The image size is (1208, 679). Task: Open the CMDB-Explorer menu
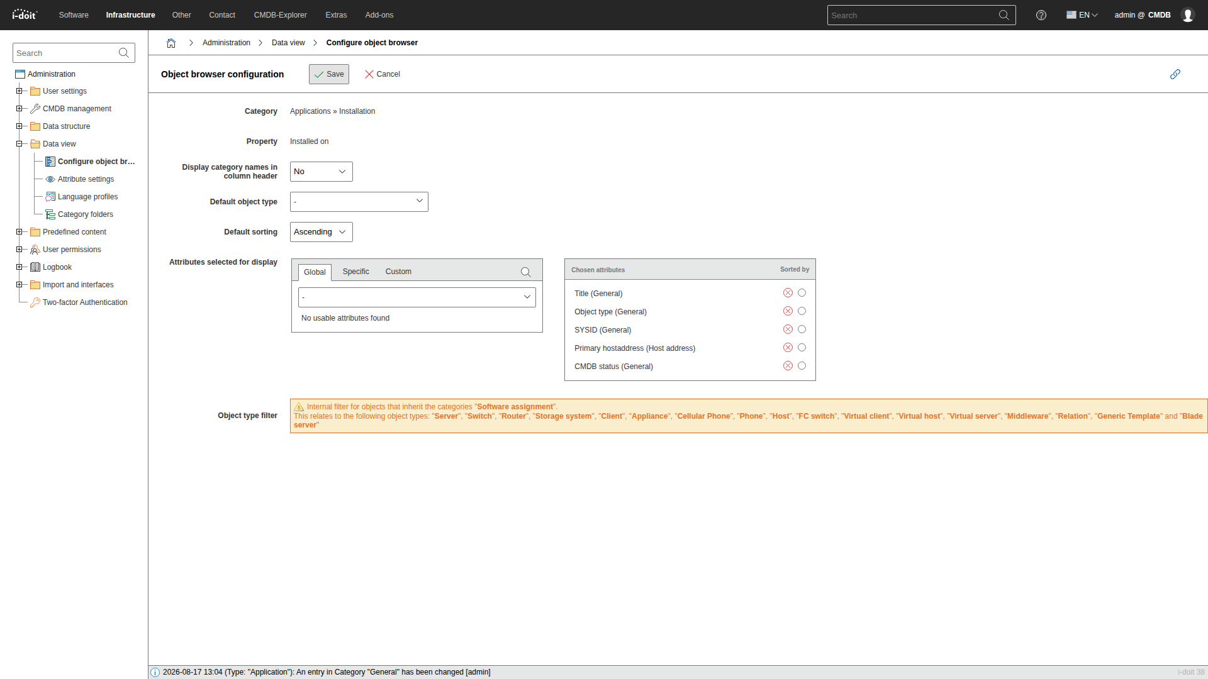pos(280,15)
